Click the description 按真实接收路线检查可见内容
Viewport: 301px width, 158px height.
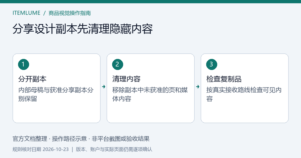click(244, 94)
